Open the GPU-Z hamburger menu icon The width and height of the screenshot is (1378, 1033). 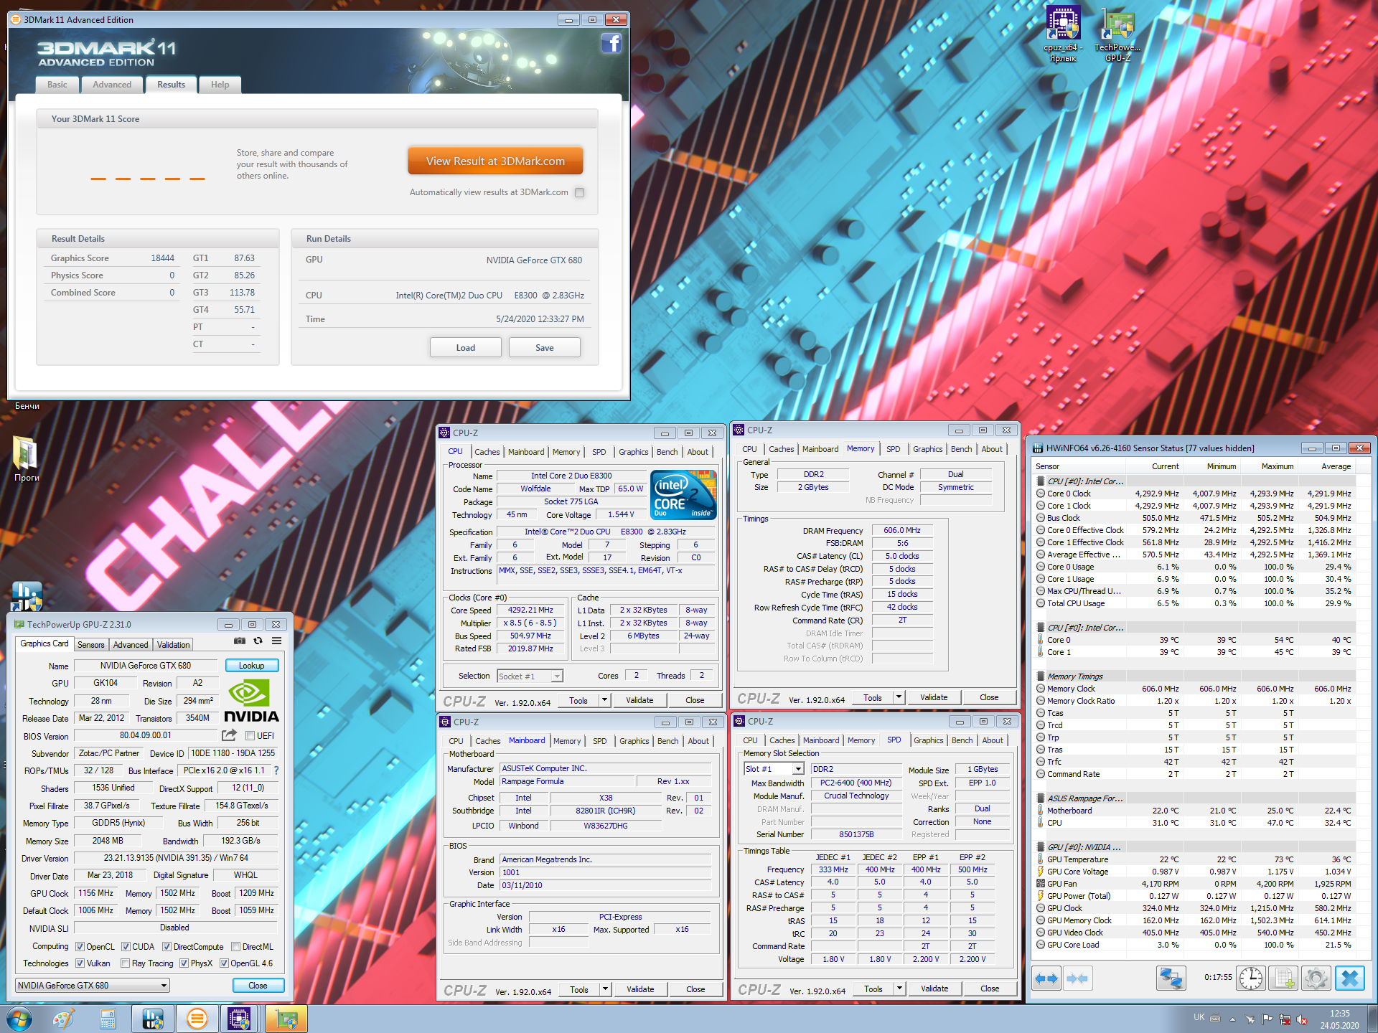click(276, 641)
